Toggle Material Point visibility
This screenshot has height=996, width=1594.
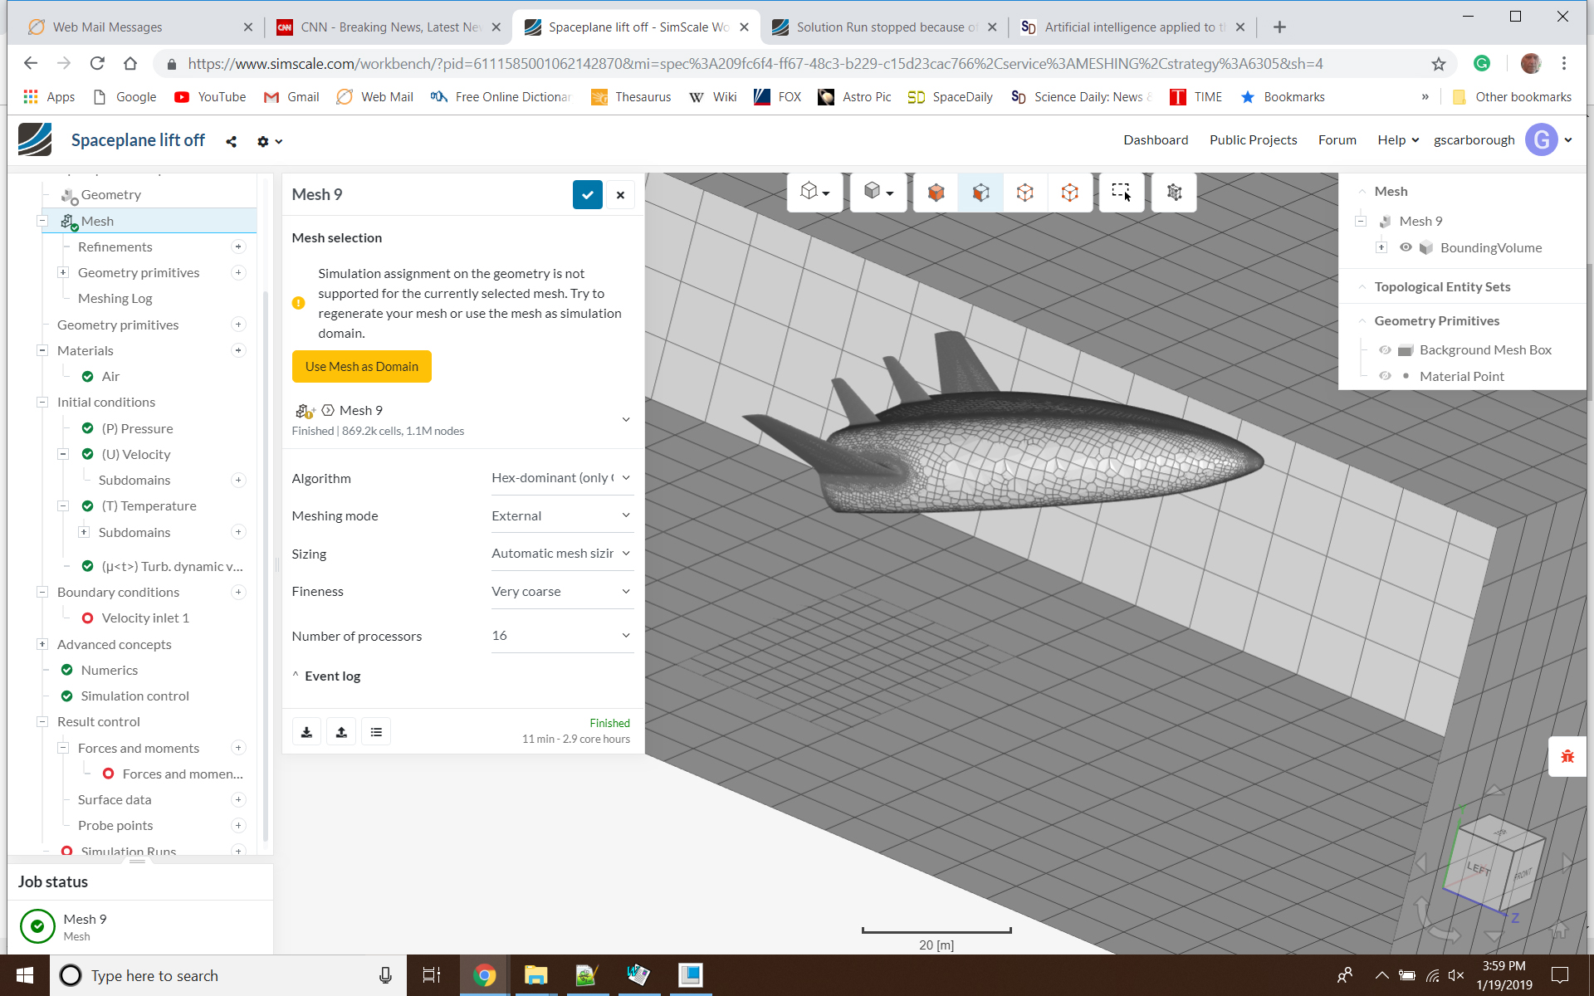1385,376
